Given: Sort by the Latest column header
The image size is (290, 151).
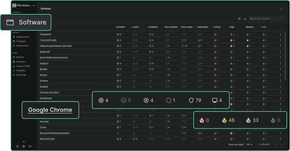Looking at the screenshot, I should [x=135, y=27].
